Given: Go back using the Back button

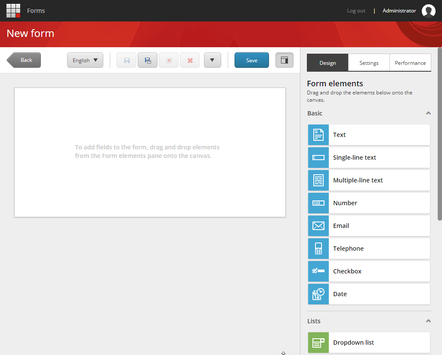Looking at the screenshot, I should point(24,60).
